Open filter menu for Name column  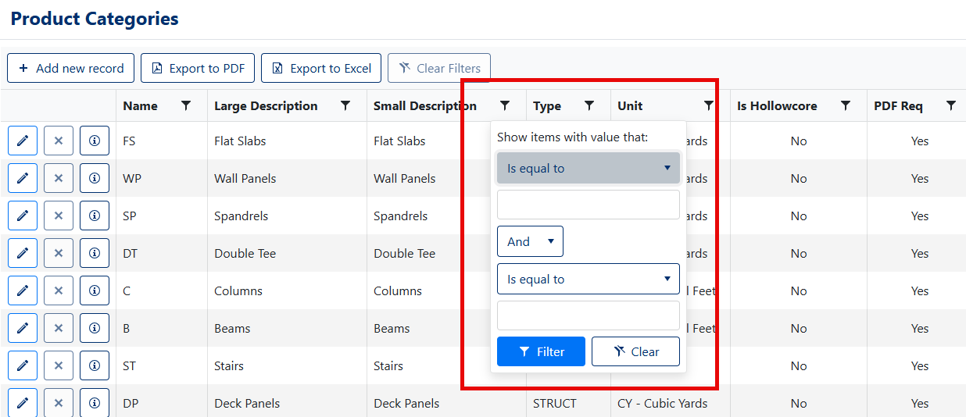(186, 105)
